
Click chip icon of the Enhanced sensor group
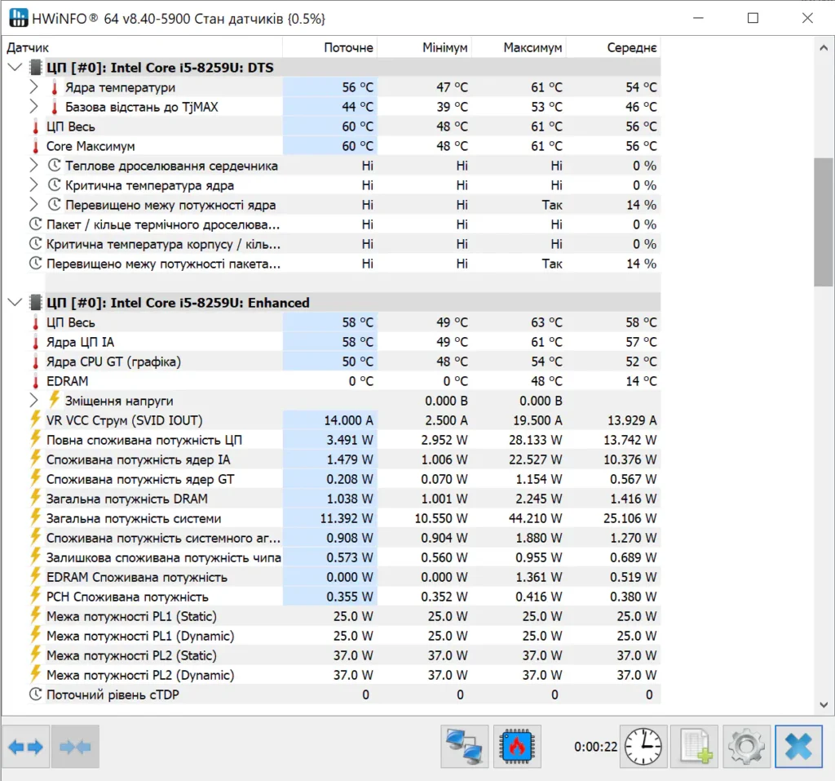pos(36,303)
